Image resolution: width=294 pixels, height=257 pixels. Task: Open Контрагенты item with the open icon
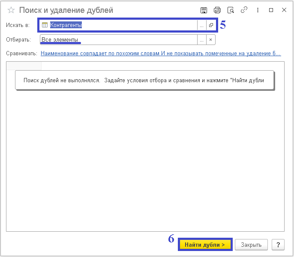pos(211,25)
